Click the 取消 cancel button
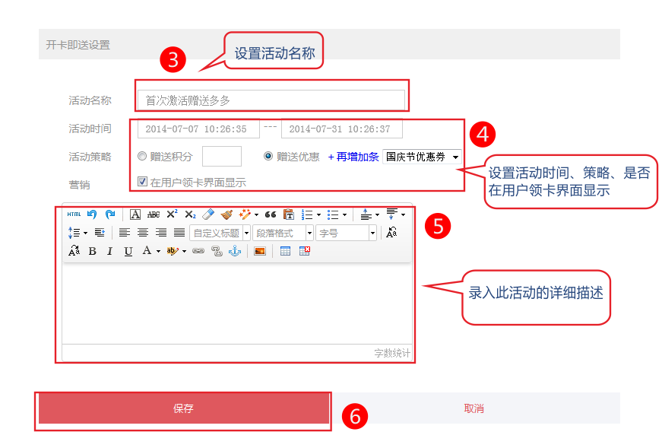Screen dimensions: 662x432 click(x=474, y=408)
